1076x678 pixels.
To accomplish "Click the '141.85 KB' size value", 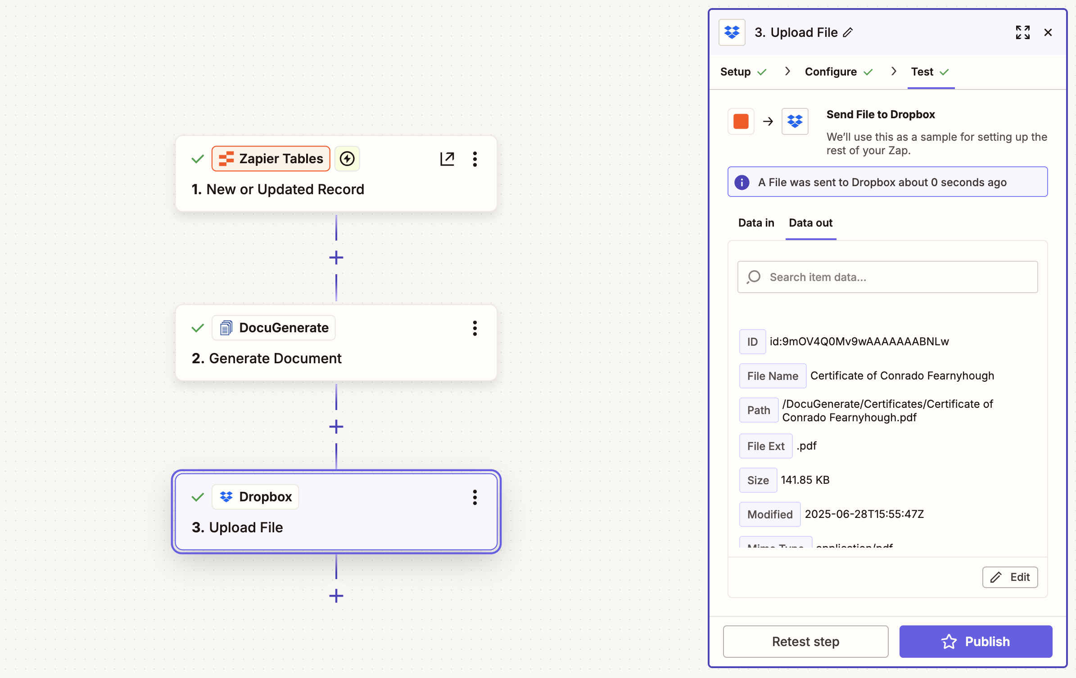I will tap(805, 480).
